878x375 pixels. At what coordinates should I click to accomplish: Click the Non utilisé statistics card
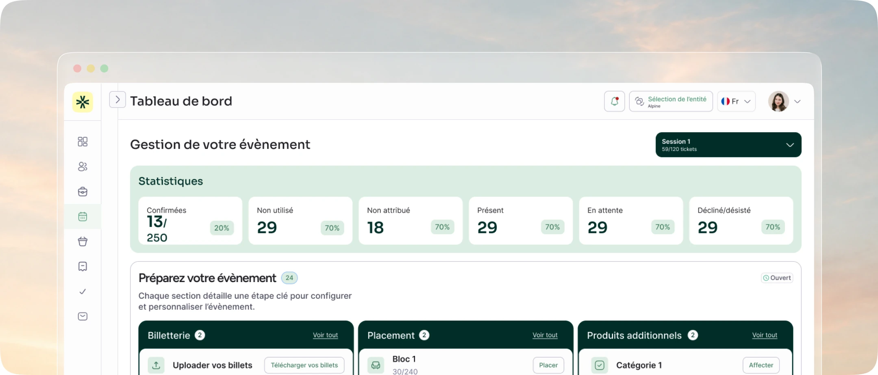[x=300, y=221]
